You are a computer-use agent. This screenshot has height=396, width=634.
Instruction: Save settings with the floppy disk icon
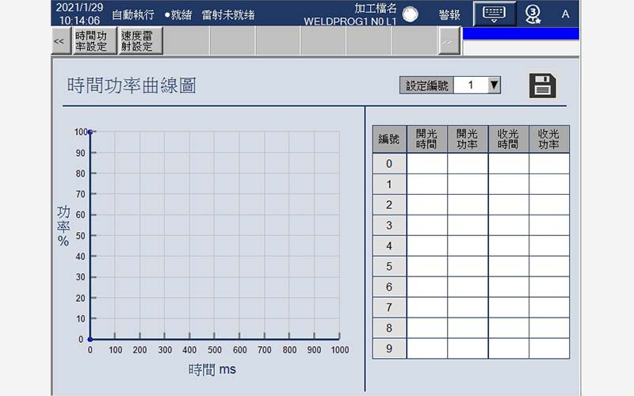543,86
